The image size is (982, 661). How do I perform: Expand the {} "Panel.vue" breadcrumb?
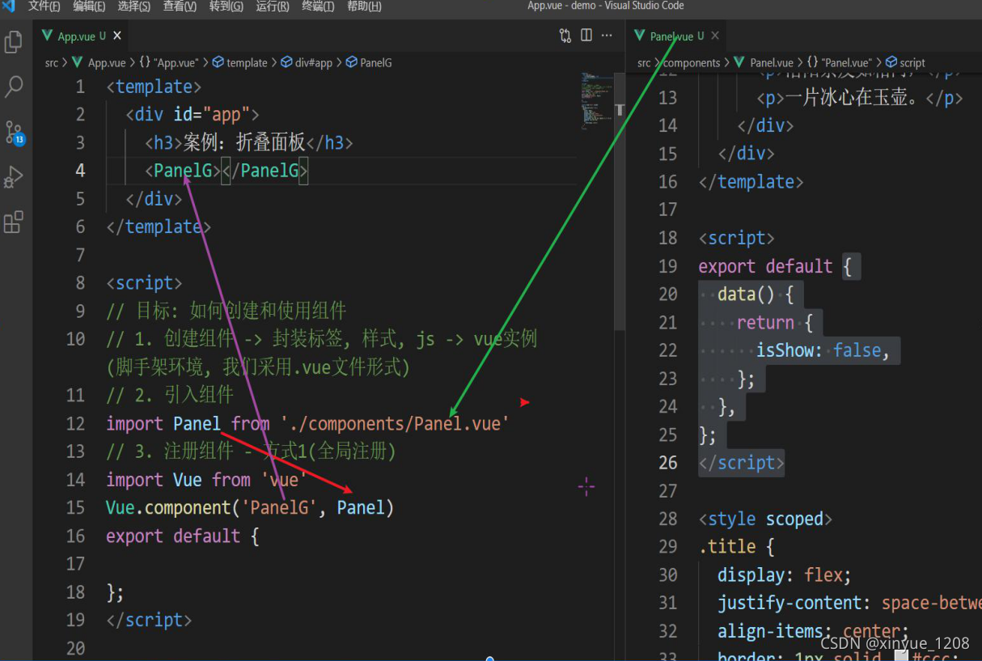pyautogui.click(x=840, y=62)
